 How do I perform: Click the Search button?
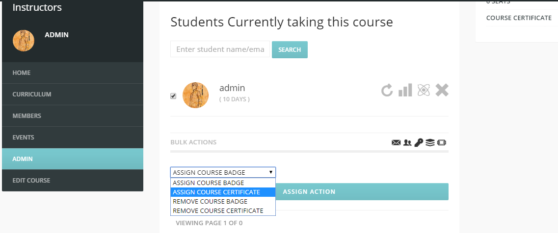290,50
